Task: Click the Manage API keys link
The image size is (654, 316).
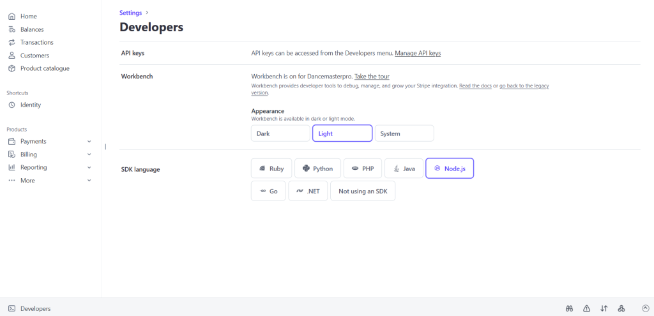Action: tap(418, 53)
